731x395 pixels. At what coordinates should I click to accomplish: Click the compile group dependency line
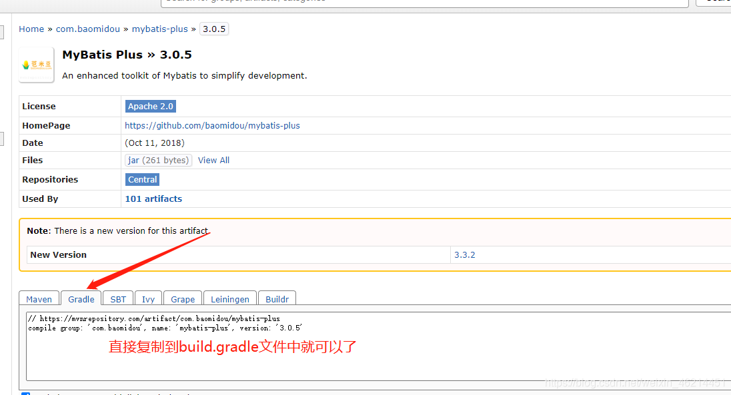click(x=165, y=328)
